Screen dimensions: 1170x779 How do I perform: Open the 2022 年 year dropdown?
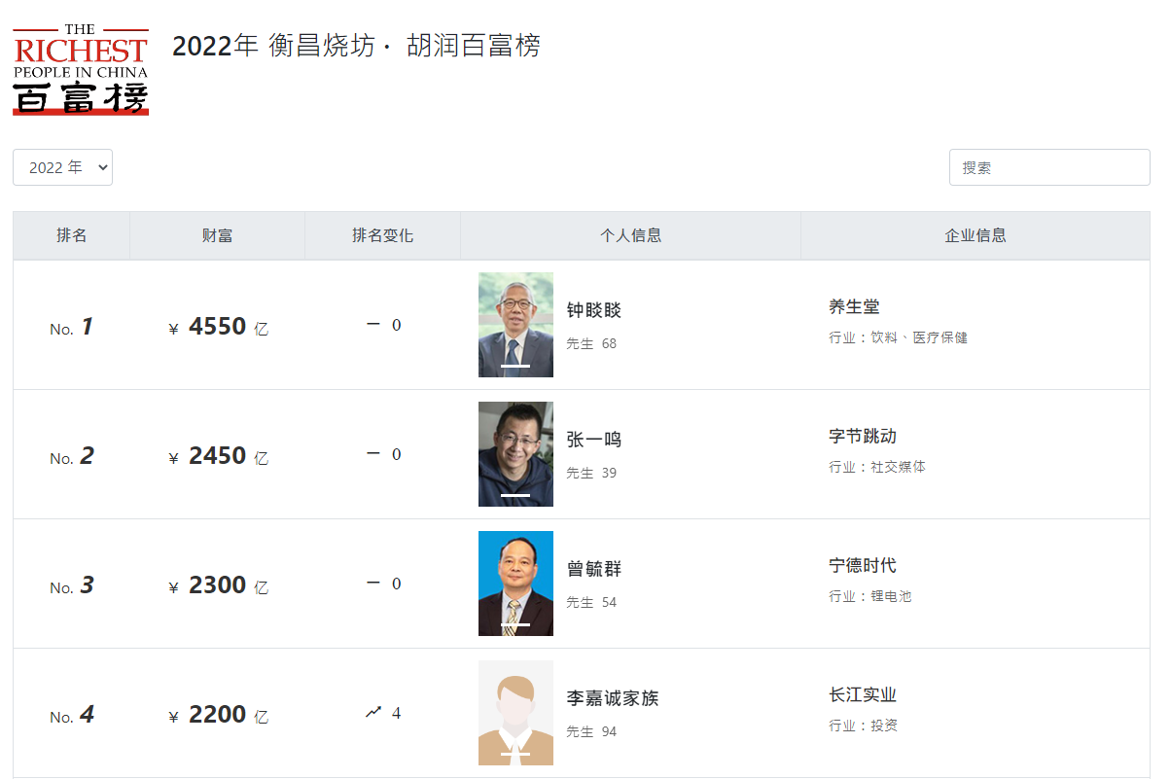[x=62, y=167]
